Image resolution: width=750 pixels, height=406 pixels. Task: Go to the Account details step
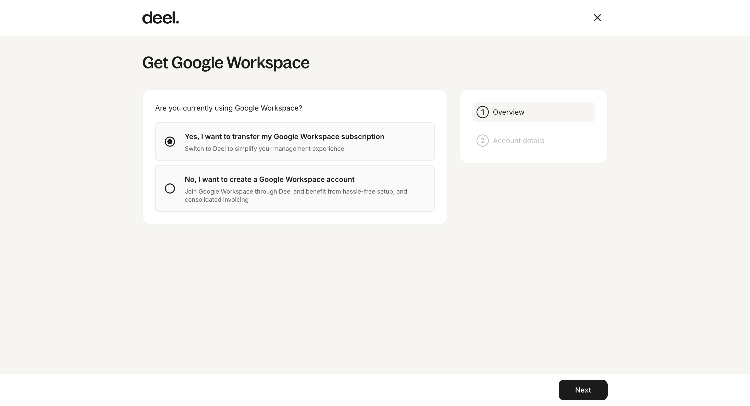tap(533, 141)
